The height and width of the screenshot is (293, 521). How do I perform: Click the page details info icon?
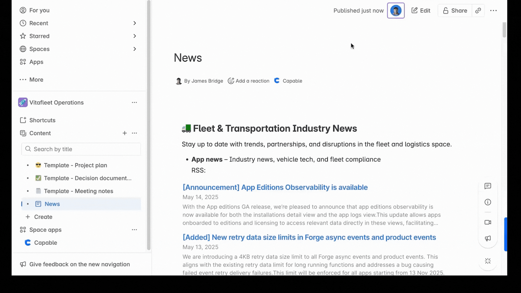tap(488, 202)
